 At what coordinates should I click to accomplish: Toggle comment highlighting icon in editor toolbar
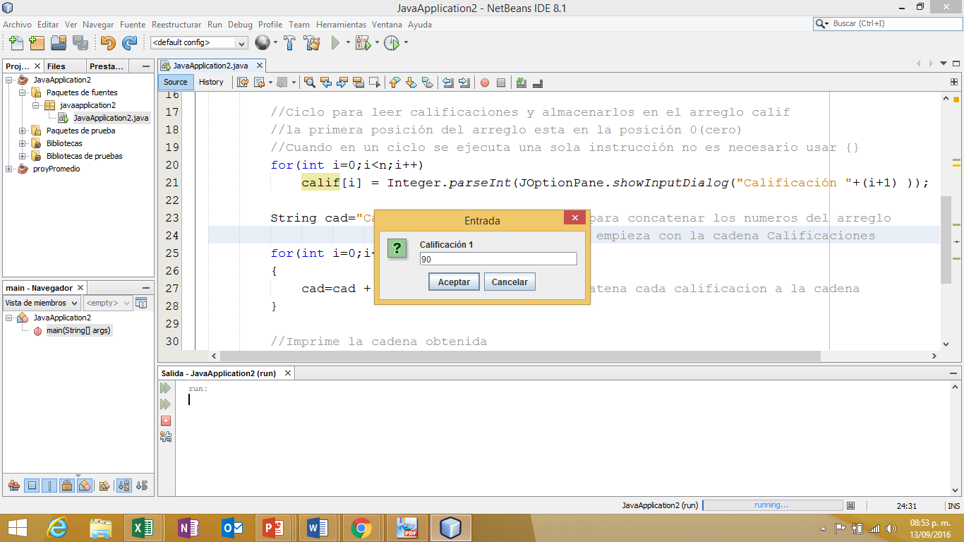tap(520, 83)
